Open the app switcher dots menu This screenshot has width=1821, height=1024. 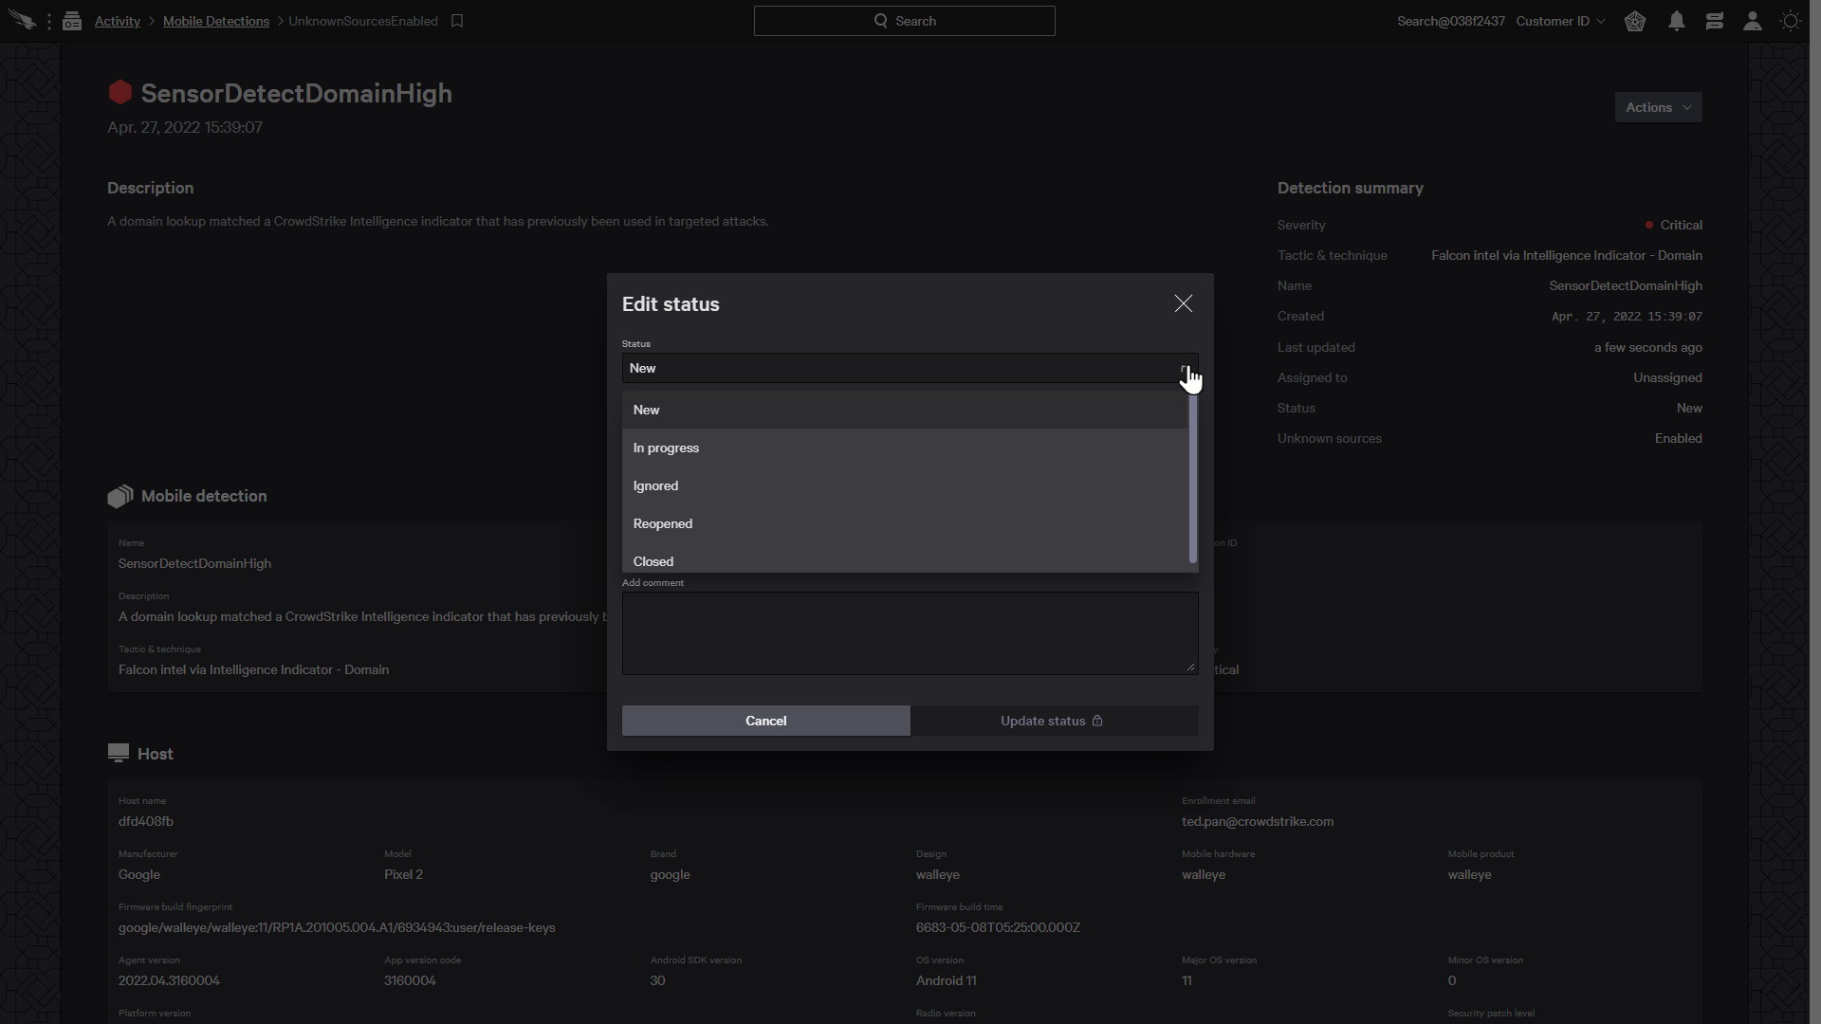[49, 21]
